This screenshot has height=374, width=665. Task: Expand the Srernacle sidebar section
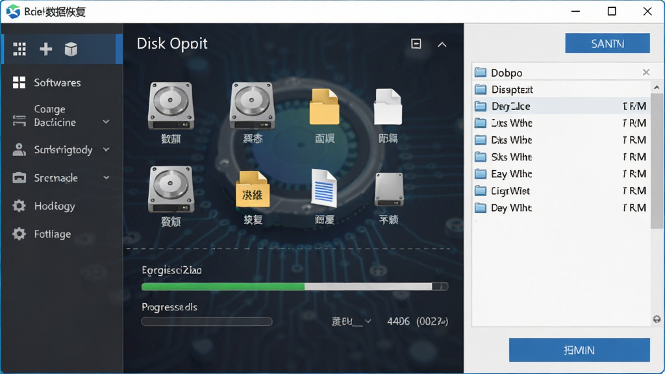(106, 178)
